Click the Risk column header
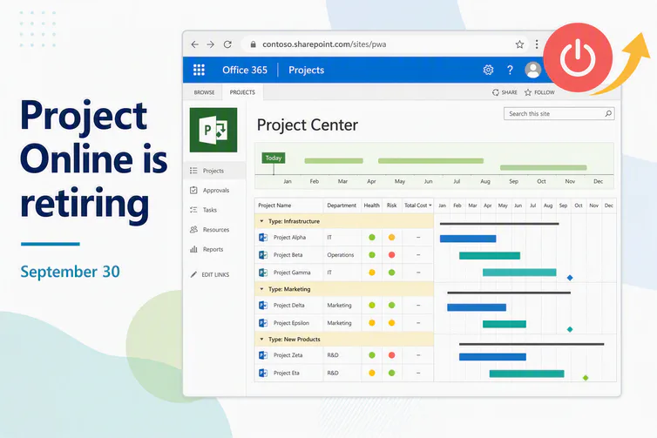The width and height of the screenshot is (657, 438). click(x=392, y=206)
